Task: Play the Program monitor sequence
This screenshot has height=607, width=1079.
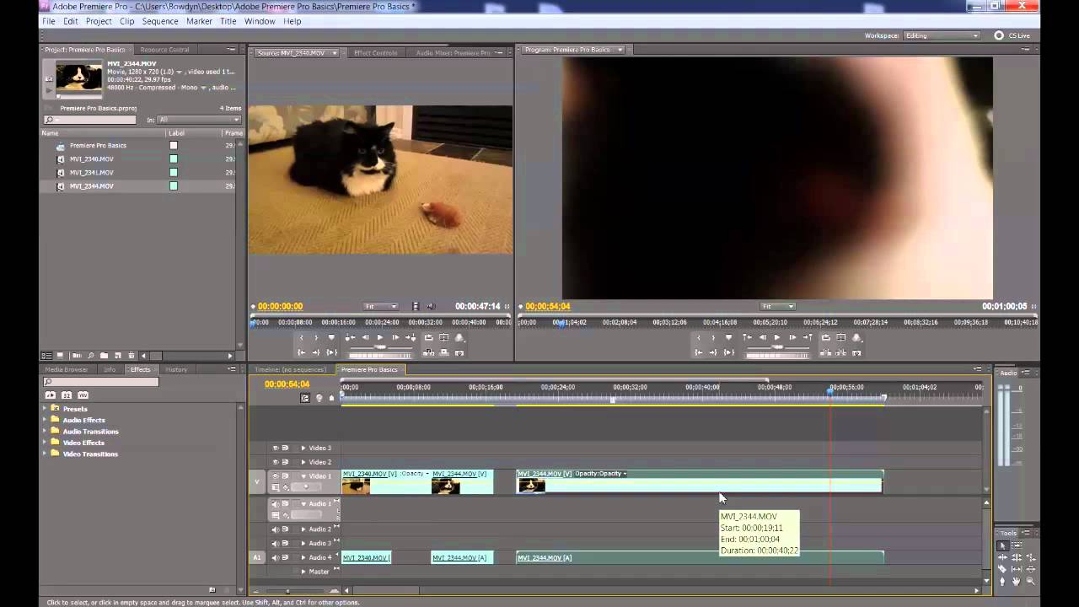Action: tap(776, 337)
